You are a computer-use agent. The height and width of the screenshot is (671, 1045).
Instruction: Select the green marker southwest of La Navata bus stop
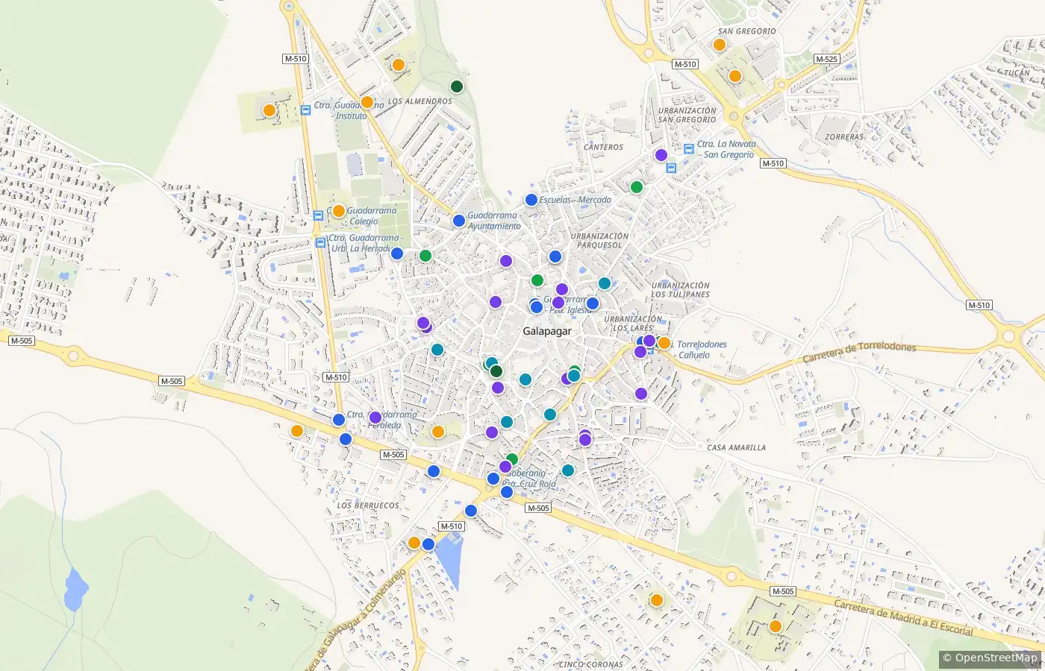pos(637,187)
